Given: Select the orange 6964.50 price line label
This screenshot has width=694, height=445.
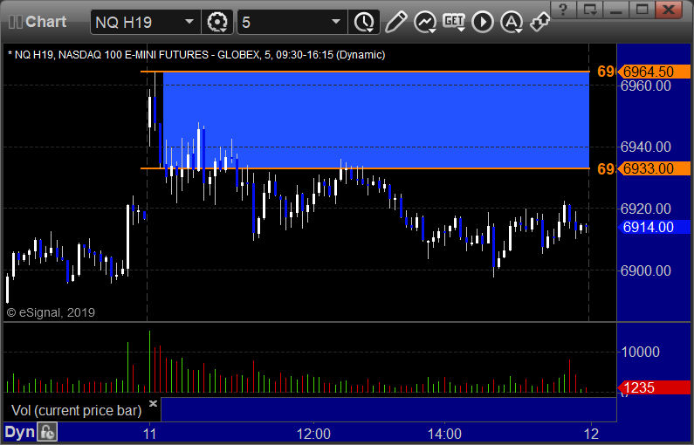Looking at the screenshot, I should point(654,72).
